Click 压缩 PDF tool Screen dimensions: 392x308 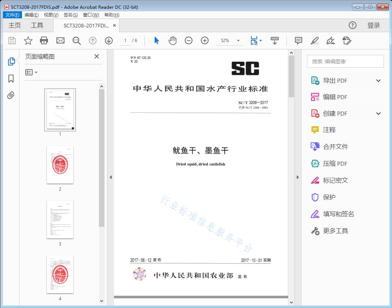coord(335,164)
